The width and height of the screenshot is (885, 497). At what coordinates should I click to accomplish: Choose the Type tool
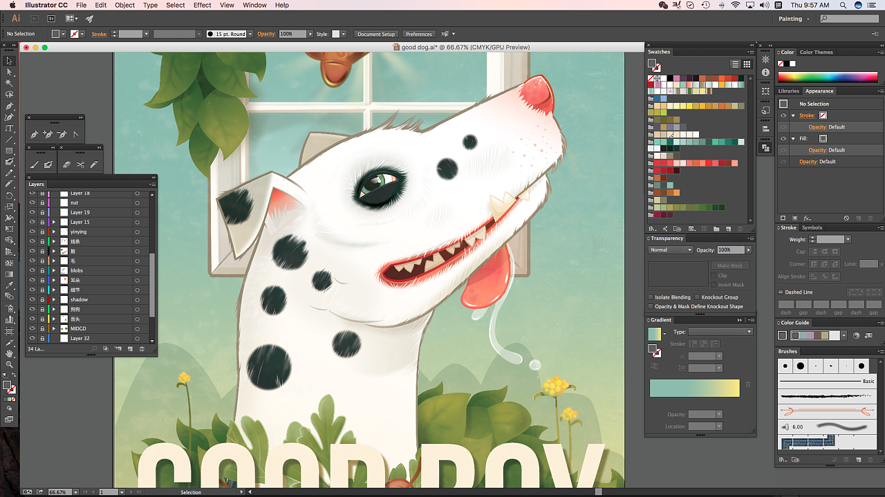click(x=10, y=129)
